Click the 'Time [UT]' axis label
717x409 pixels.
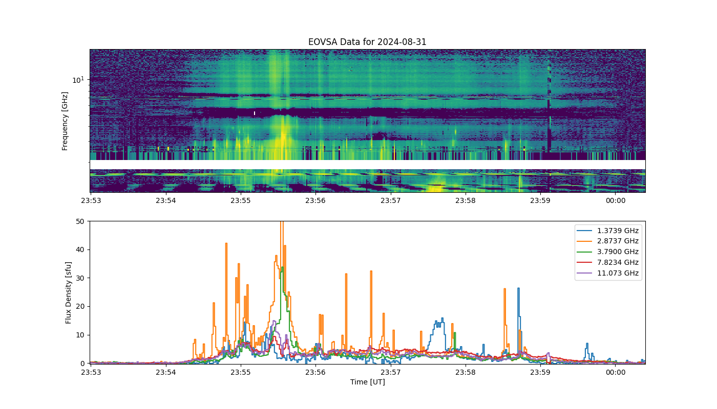pyautogui.click(x=367, y=382)
